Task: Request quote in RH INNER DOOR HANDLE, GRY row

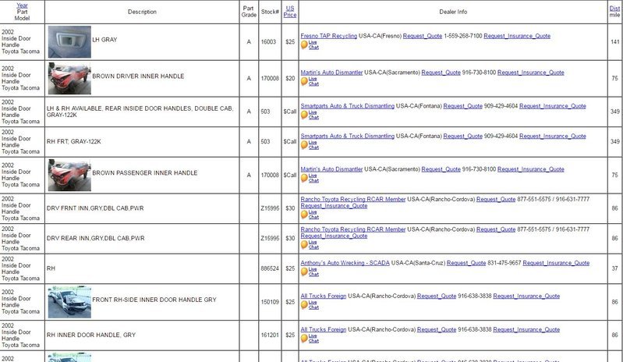Action: (x=437, y=329)
